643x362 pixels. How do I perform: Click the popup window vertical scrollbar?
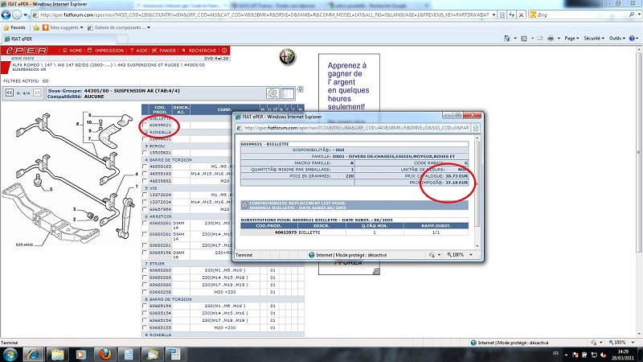pos(477,191)
